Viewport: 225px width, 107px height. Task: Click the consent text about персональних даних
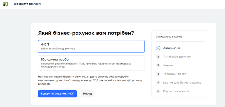[90, 80]
